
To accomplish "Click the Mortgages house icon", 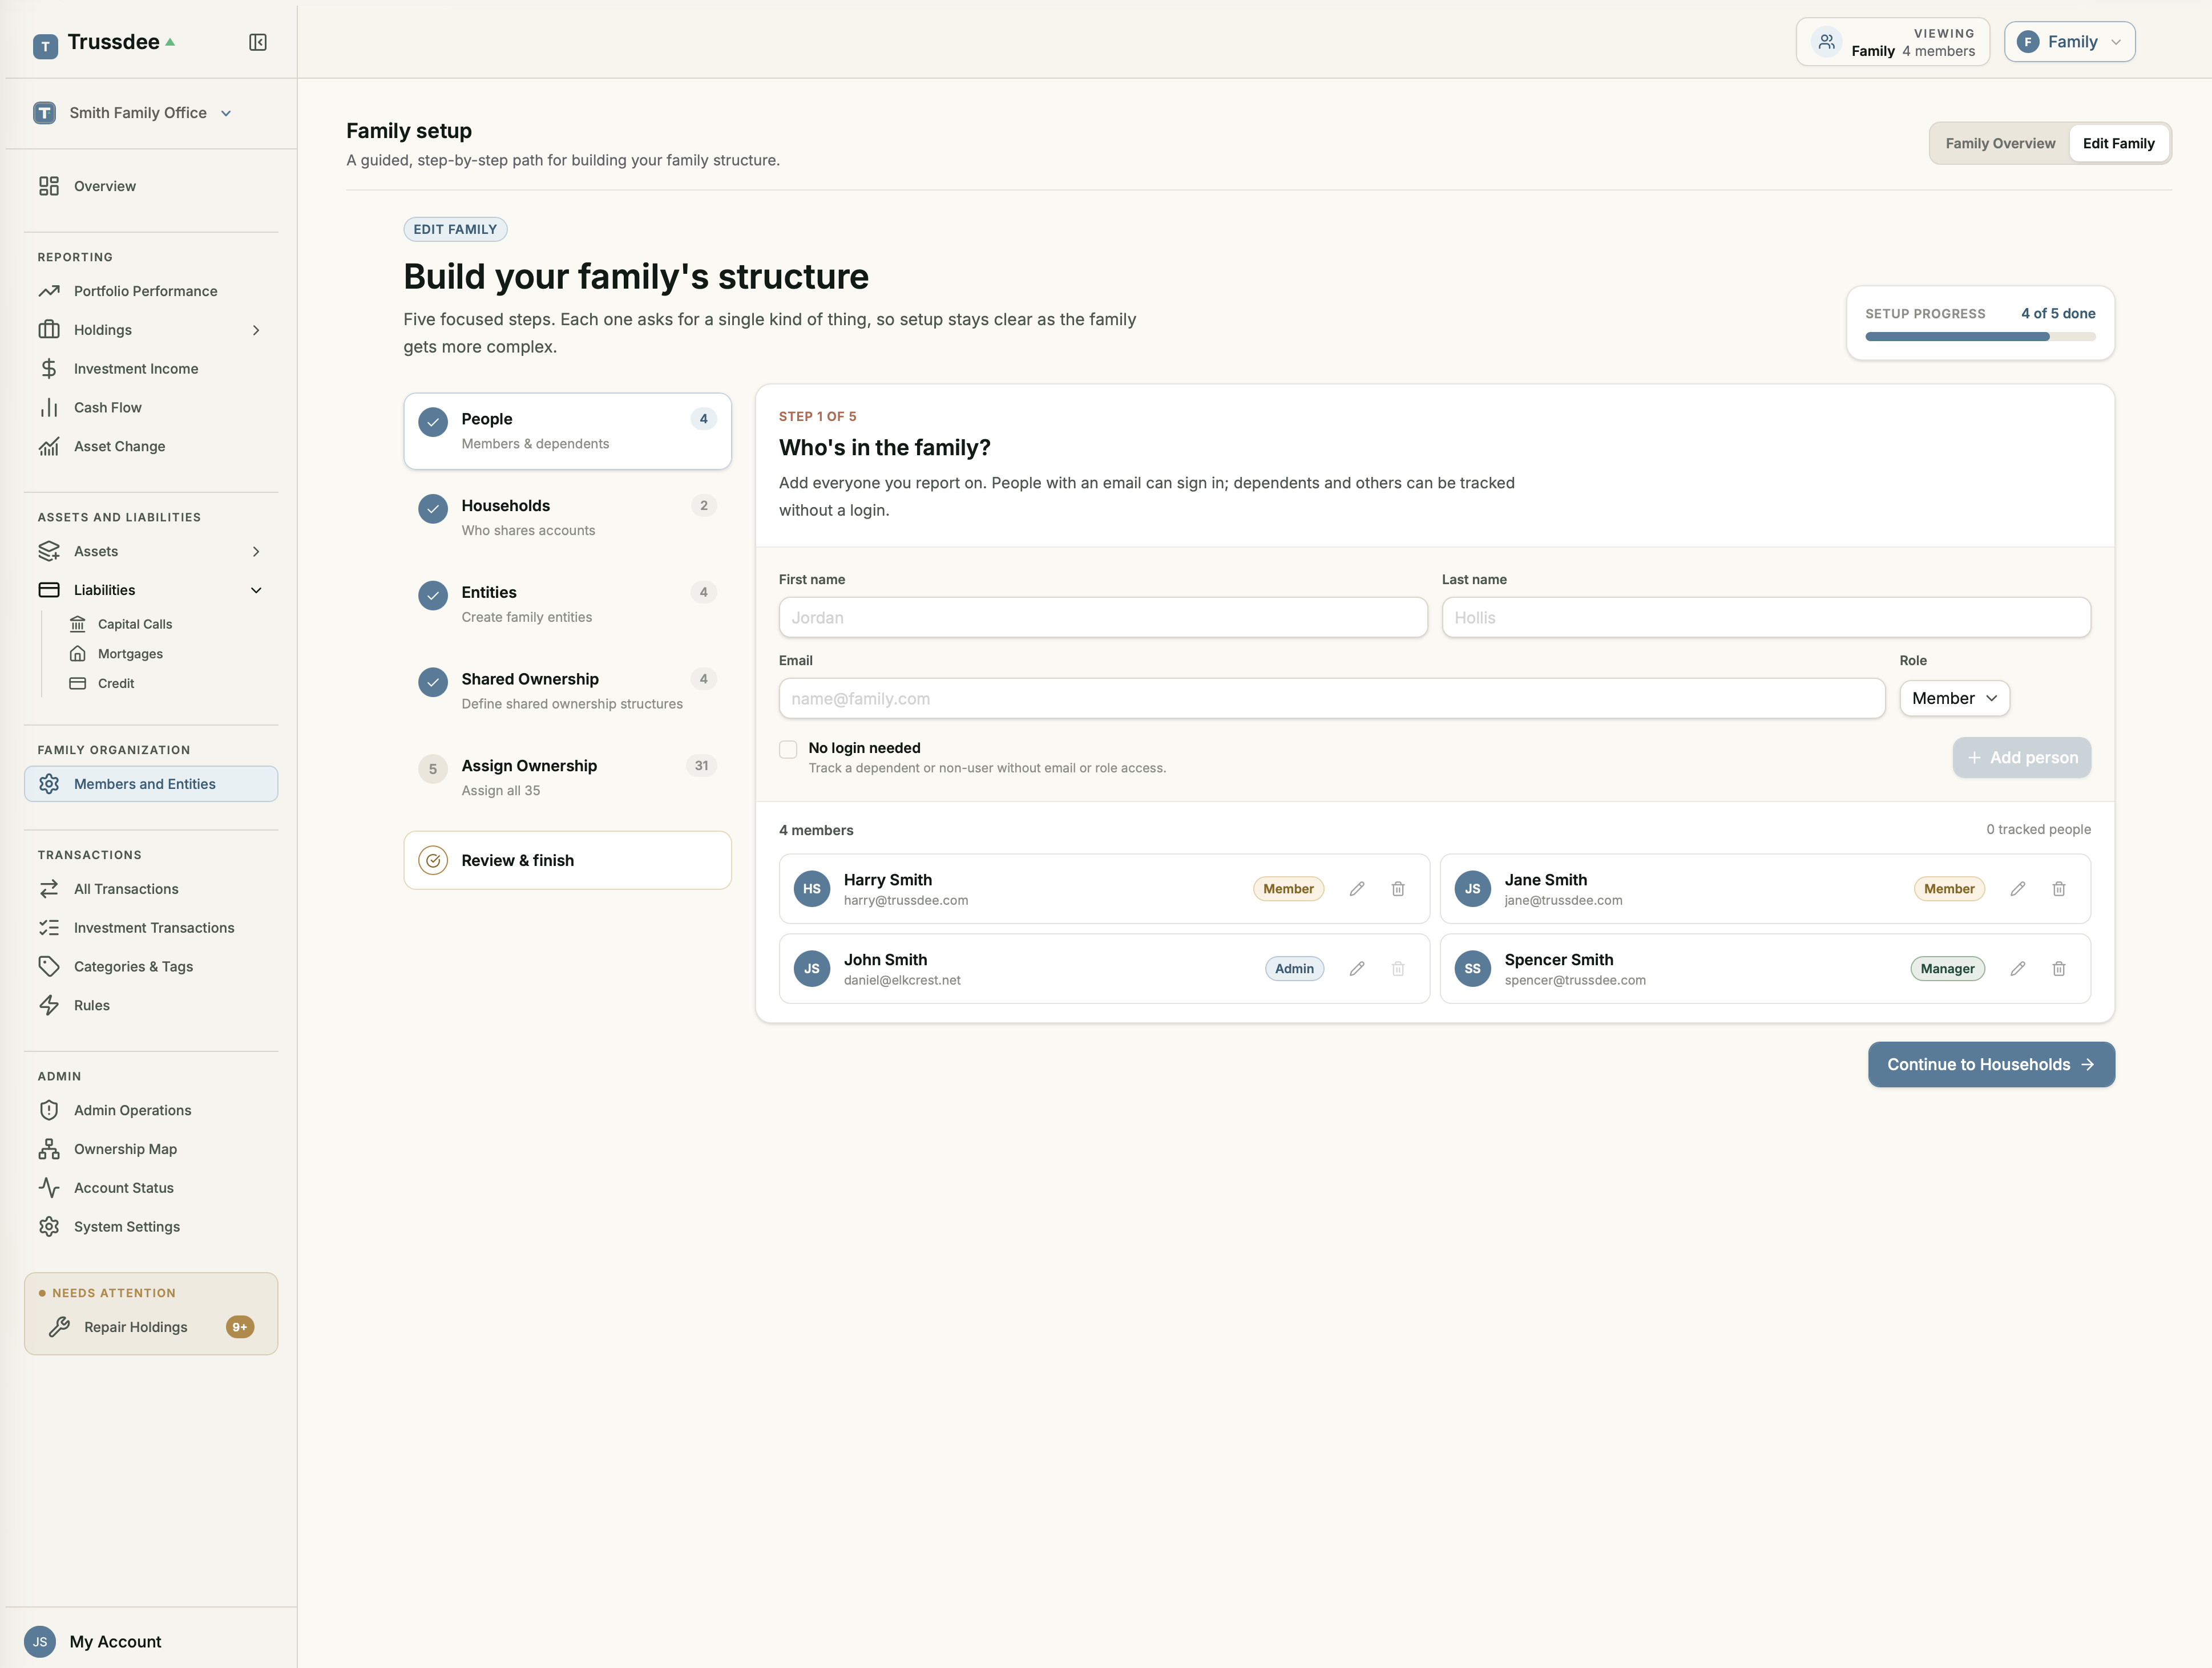I will point(77,654).
